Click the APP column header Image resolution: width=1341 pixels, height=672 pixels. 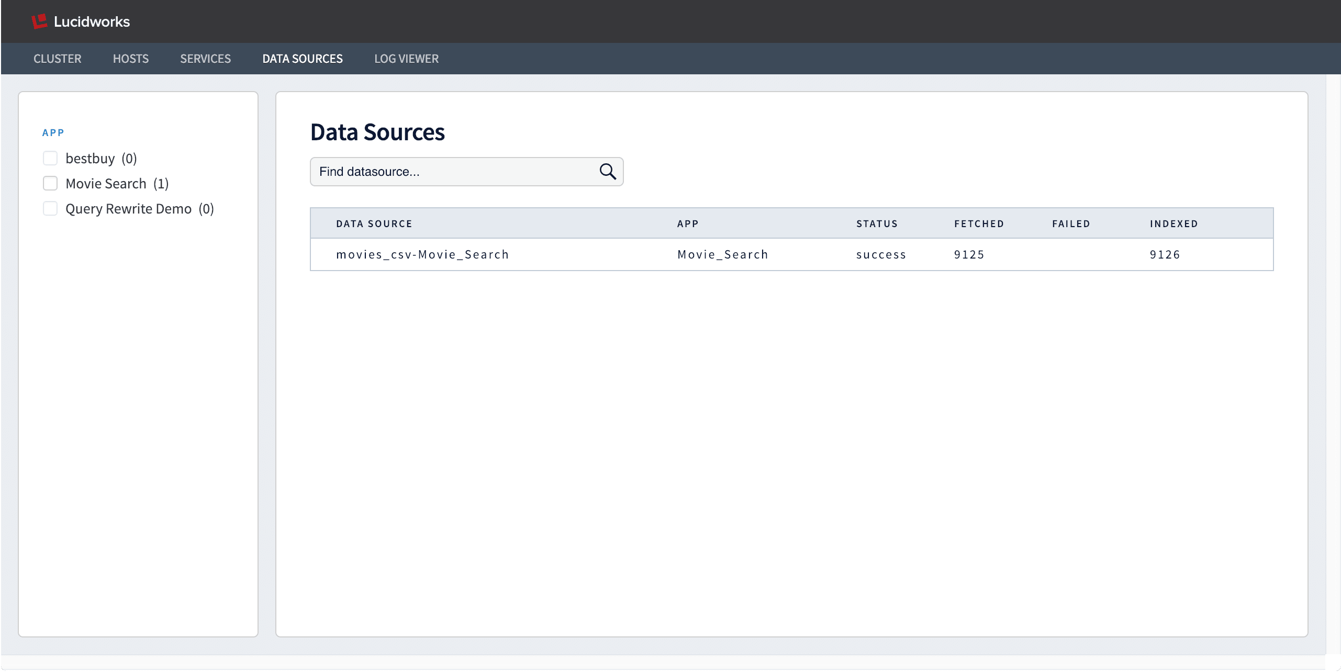(x=687, y=223)
